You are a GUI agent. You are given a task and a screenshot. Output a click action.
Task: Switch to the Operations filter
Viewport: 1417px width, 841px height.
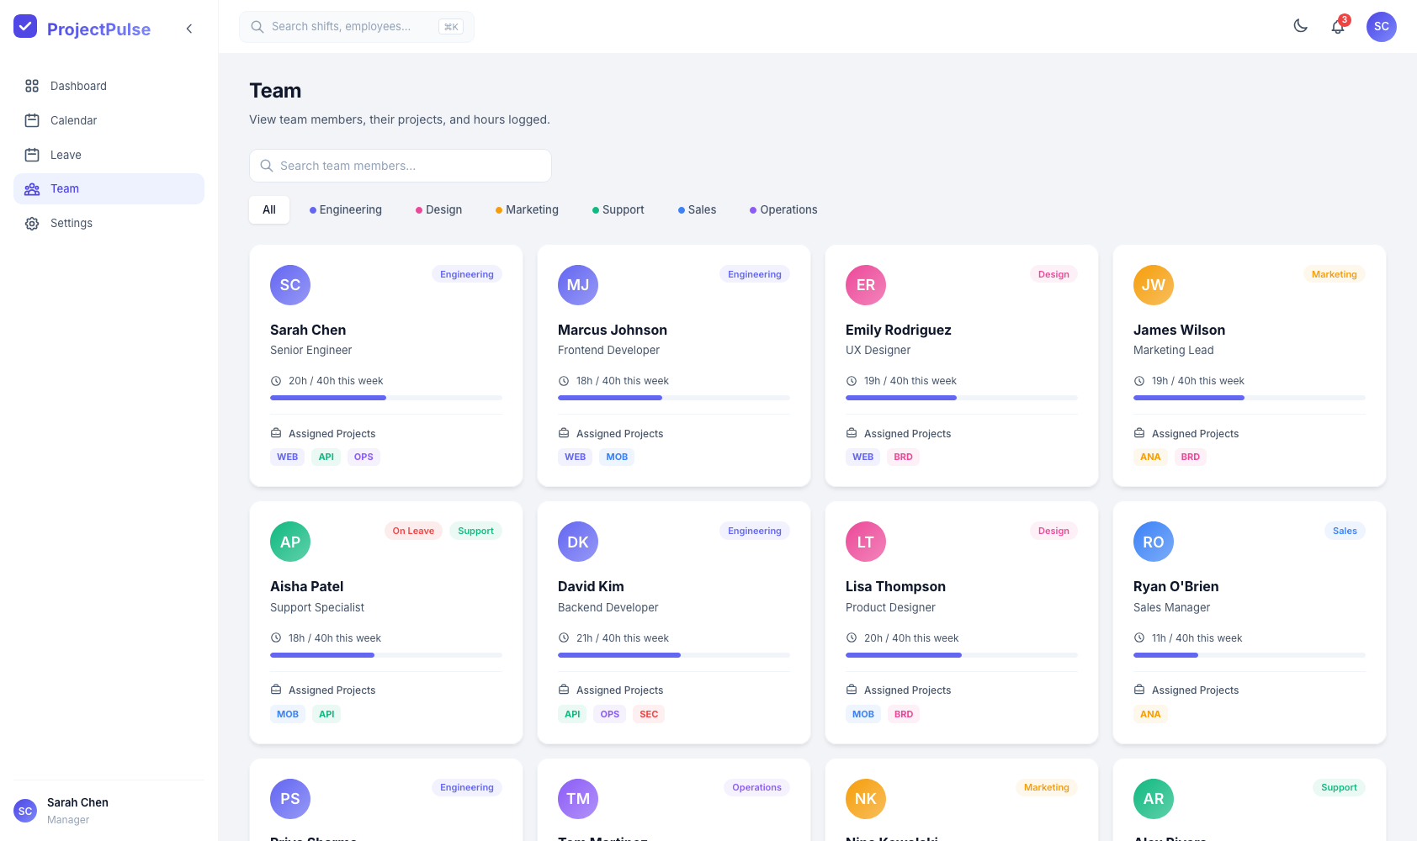tap(783, 209)
